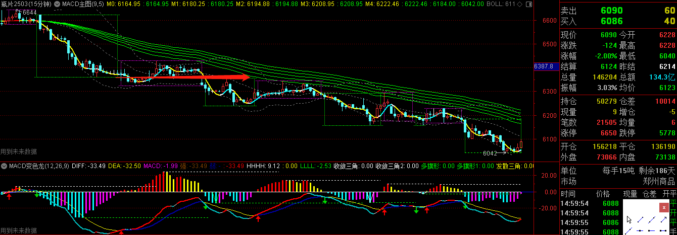The width and height of the screenshot is (677, 235).
Task: Click the 用到未来数据 notice in main chart
Action: click(19, 151)
